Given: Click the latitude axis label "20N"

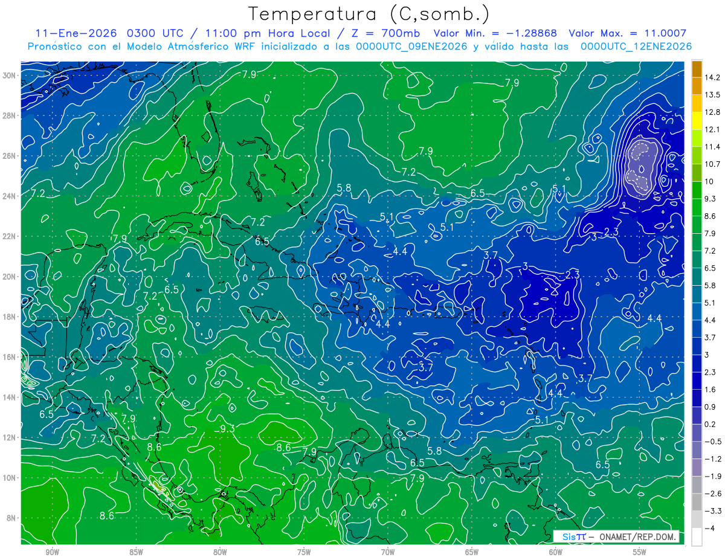Looking at the screenshot, I should tap(9, 276).
